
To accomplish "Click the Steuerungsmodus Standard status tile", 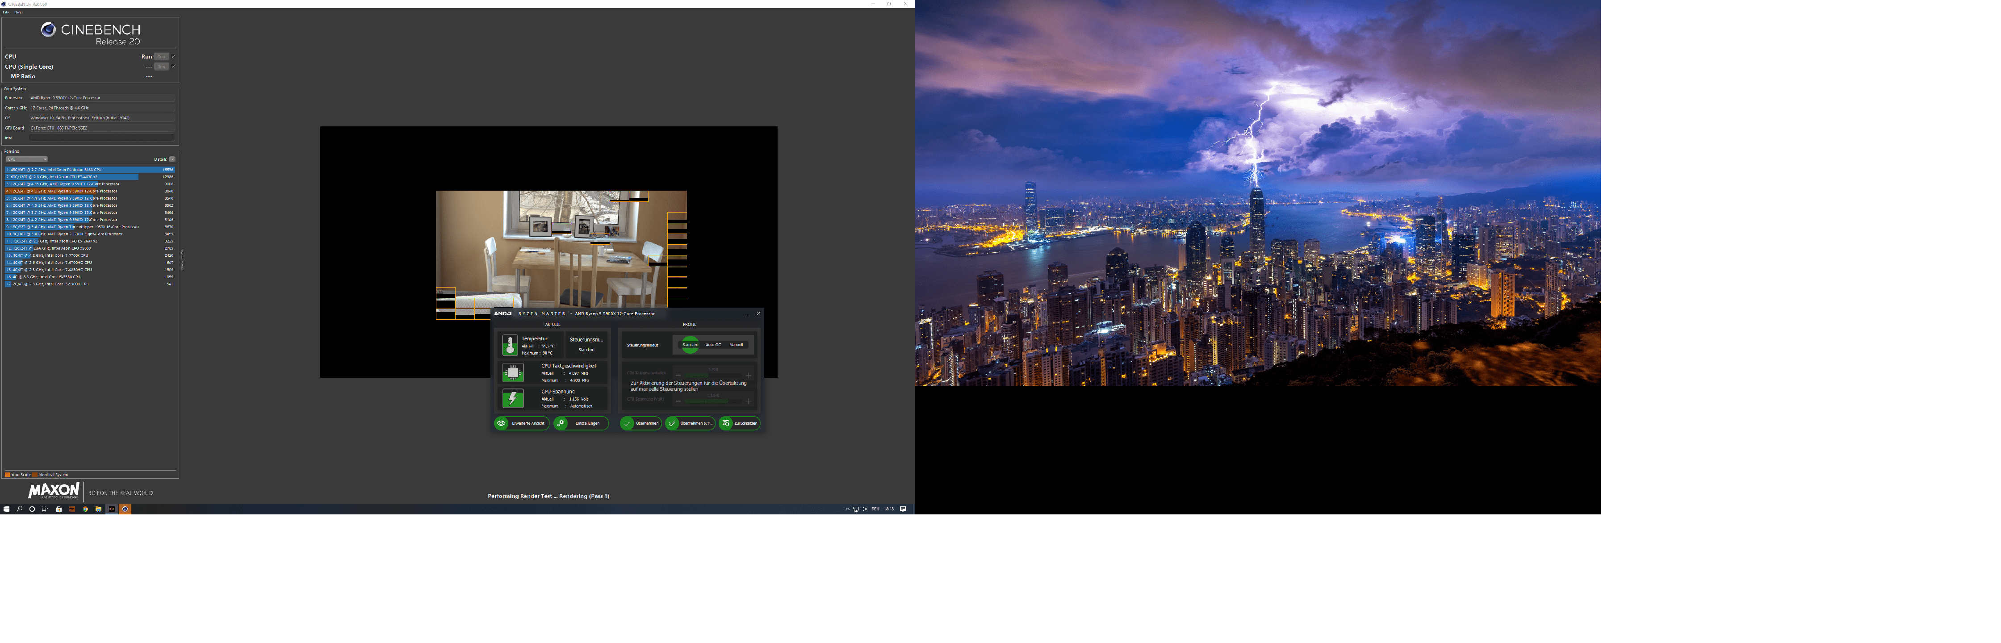I will (x=586, y=345).
